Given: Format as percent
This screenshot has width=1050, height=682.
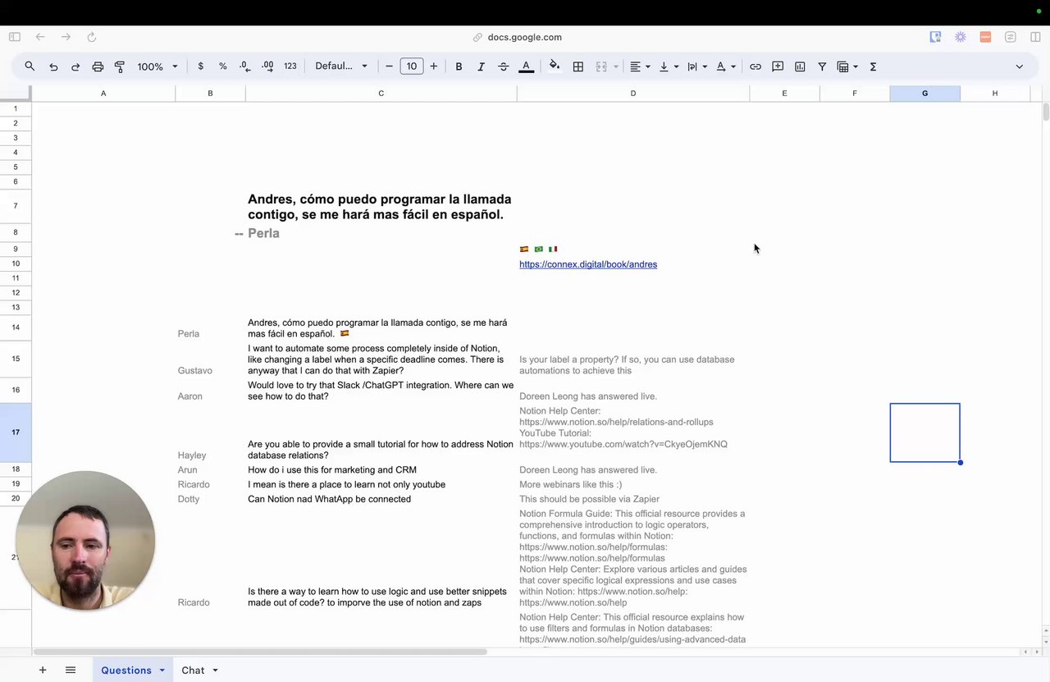Looking at the screenshot, I should [223, 66].
